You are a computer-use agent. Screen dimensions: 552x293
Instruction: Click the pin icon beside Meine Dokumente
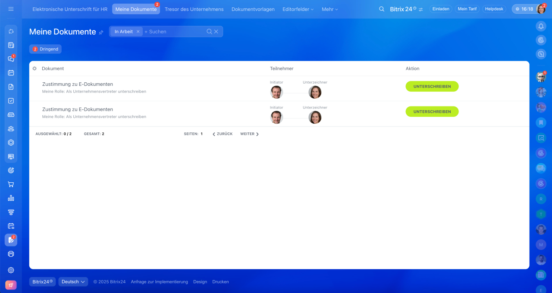point(101,32)
